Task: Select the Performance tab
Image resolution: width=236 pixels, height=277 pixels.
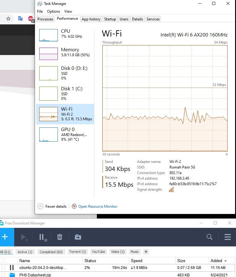Action: tap(67, 19)
